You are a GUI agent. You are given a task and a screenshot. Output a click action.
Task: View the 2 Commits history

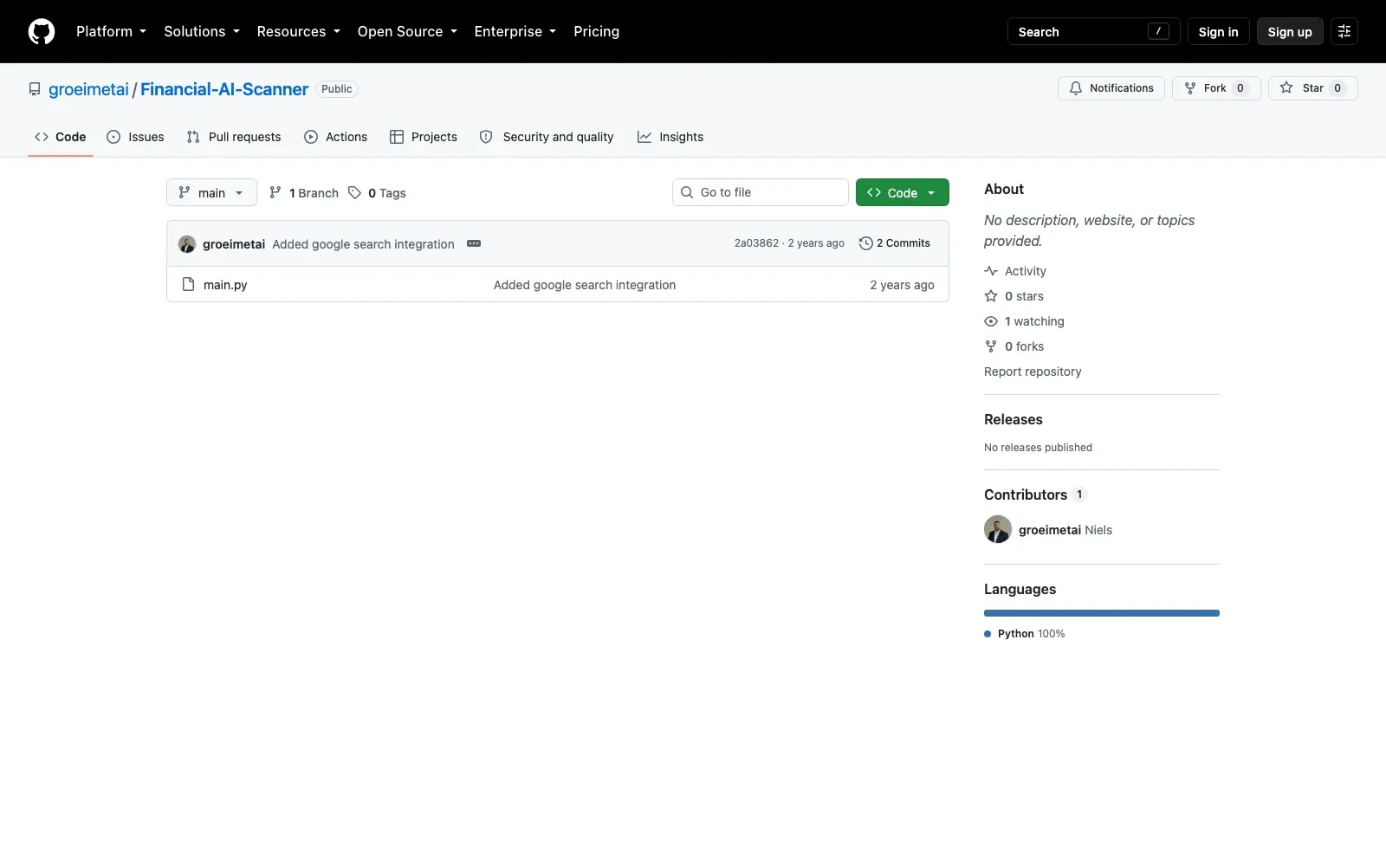(x=895, y=243)
